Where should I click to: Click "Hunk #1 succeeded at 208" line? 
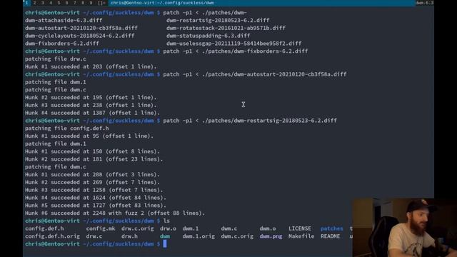tap(92, 174)
